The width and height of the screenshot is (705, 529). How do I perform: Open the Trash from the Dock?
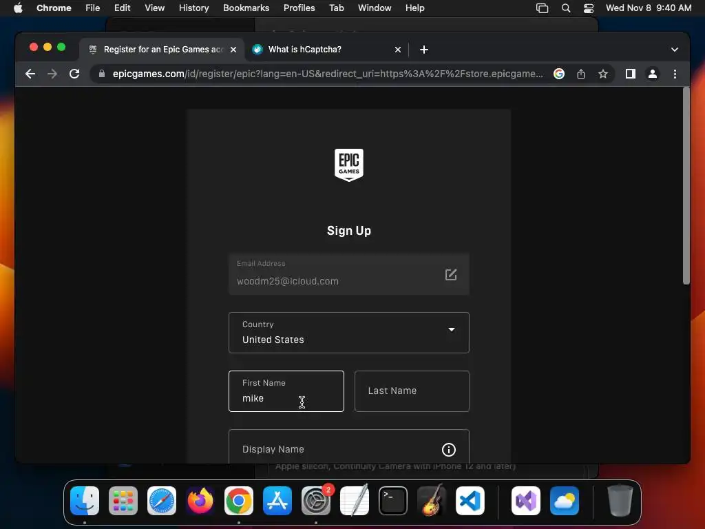click(620, 501)
